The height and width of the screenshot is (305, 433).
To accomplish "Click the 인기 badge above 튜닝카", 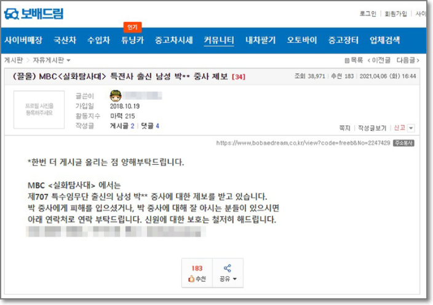I will click(x=133, y=27).
